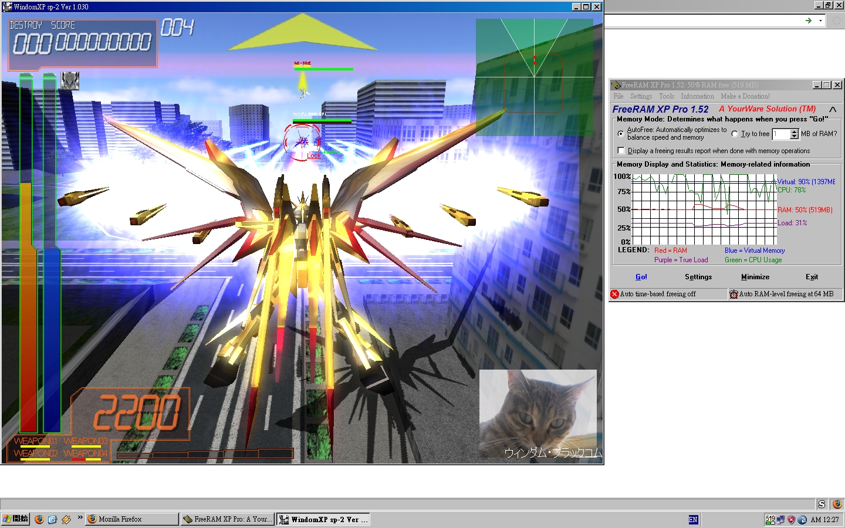Screen dimensions: 845x528
Task: Open the red security shield tray icon
Action: pyautogui.click(x=791, y=519)
